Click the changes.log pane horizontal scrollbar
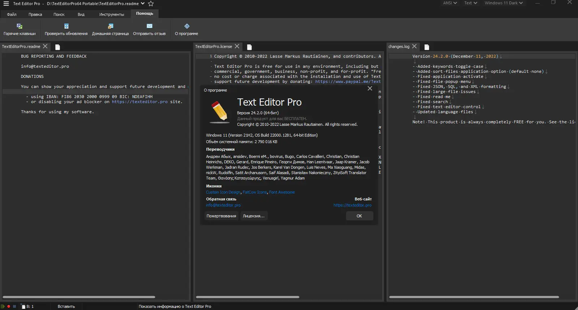 coord(474,297)
